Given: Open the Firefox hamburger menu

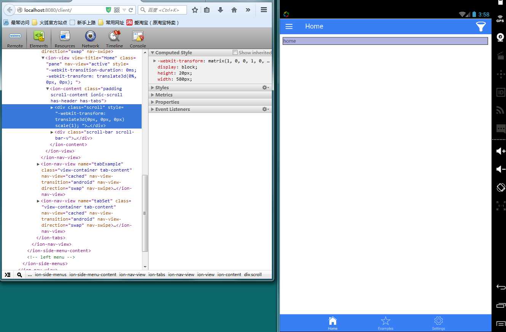Looking at the screenshot, I should tap(264, 10).
